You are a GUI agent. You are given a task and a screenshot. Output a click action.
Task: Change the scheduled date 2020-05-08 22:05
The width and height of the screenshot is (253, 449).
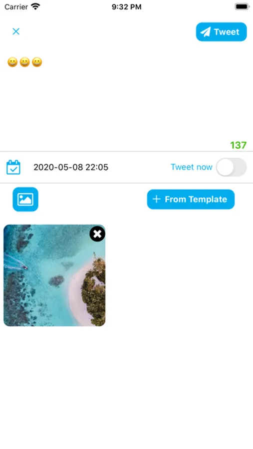pyautogui.click(x=71, y=167)
